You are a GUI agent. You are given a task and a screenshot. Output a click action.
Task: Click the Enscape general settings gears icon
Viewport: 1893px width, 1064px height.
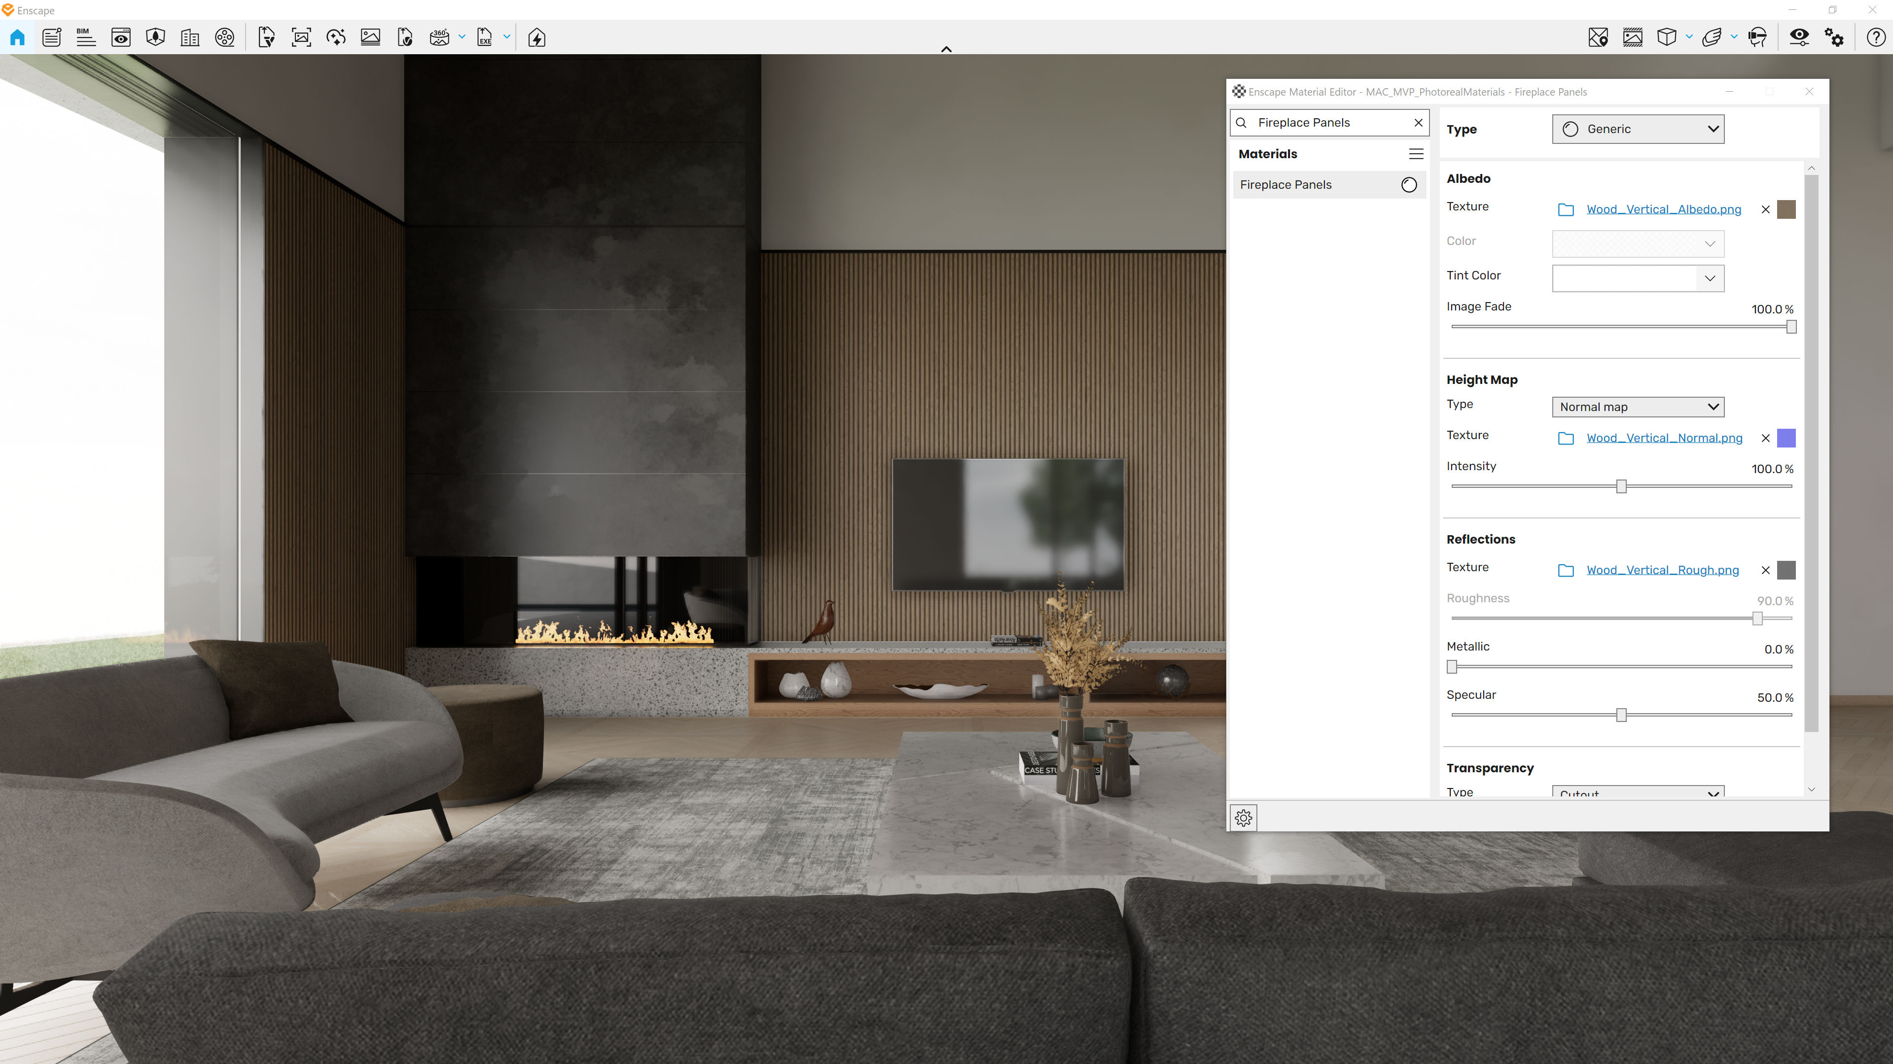click(x=1835, y=36)
